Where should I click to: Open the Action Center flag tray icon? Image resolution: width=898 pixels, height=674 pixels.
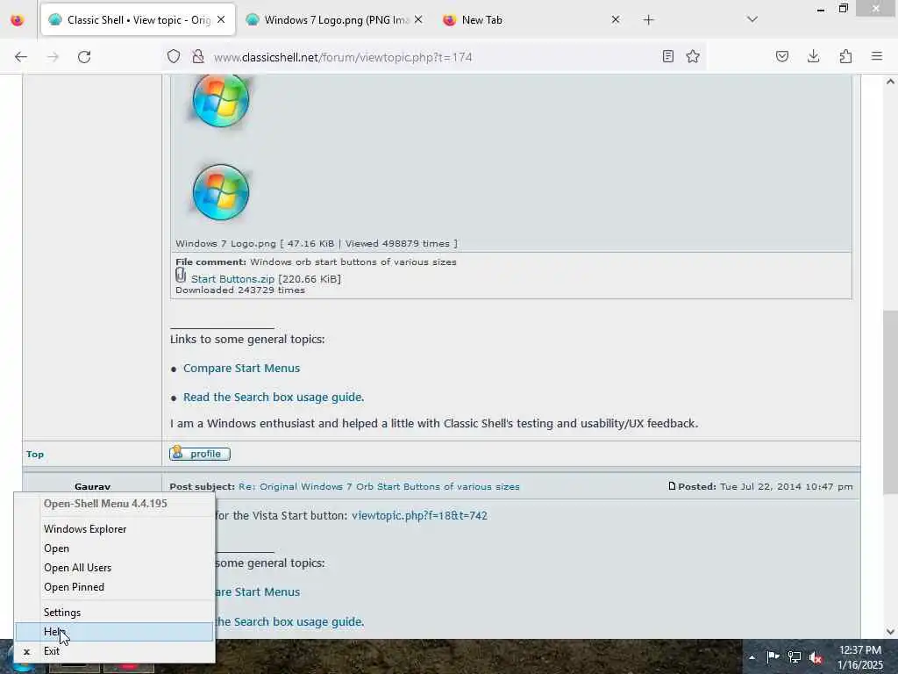coord(773,656)
